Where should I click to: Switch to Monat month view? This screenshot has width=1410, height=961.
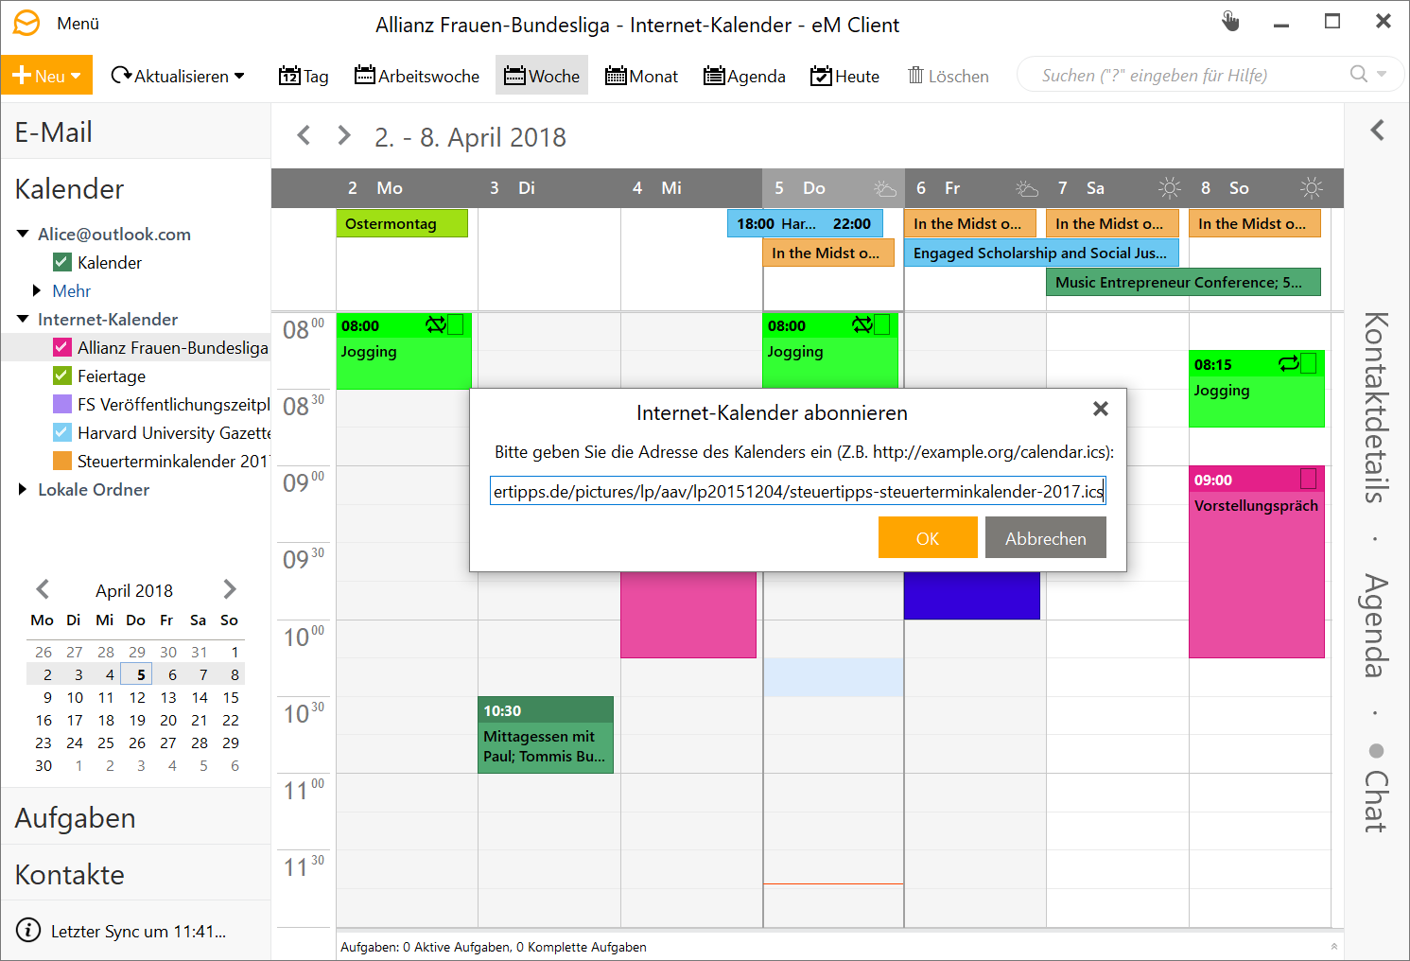(x=641, y=76)
